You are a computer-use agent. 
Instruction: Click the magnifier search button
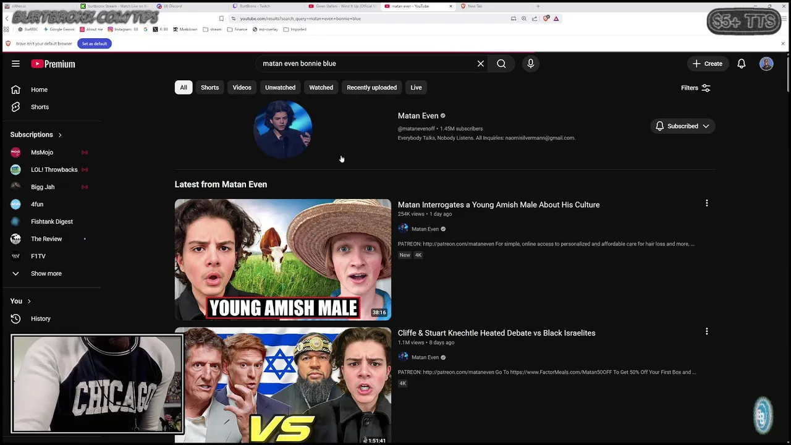501,64
